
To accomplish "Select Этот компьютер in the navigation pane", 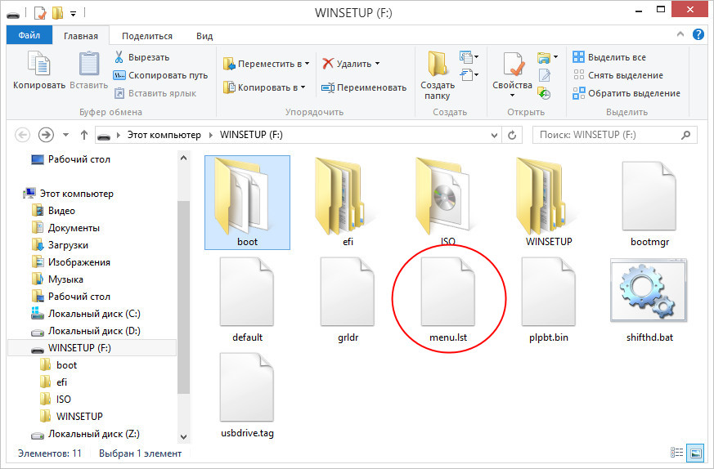I will [x=69, y=194].
